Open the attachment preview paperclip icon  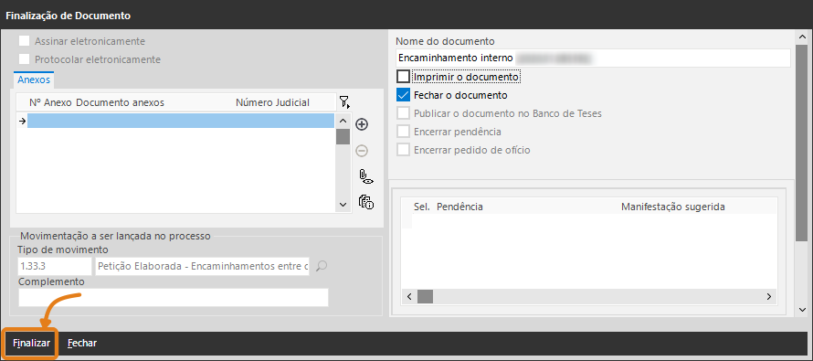pos(366,177)
